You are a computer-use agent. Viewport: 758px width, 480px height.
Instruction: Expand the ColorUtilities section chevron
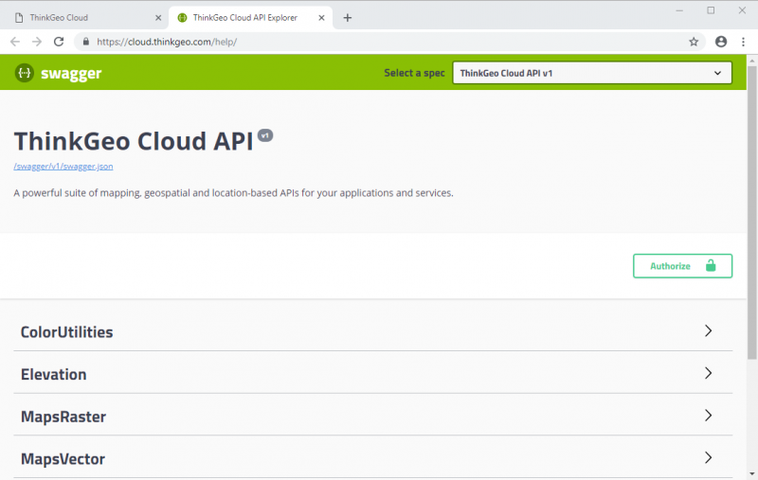(x=708, y=330)
